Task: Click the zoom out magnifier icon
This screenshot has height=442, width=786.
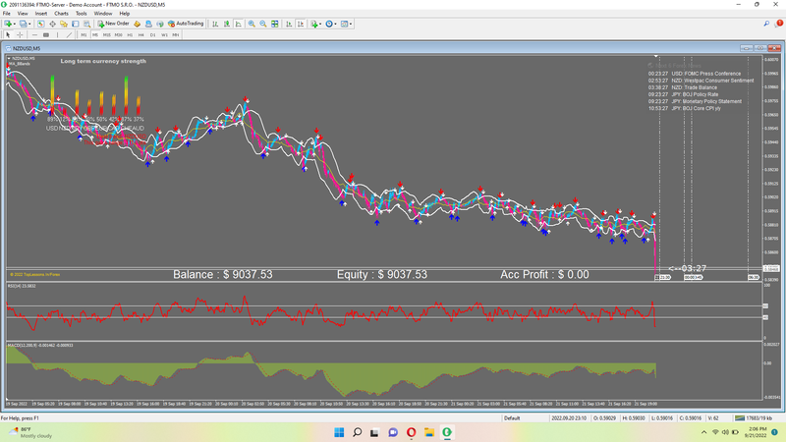Action: (263, 23)
